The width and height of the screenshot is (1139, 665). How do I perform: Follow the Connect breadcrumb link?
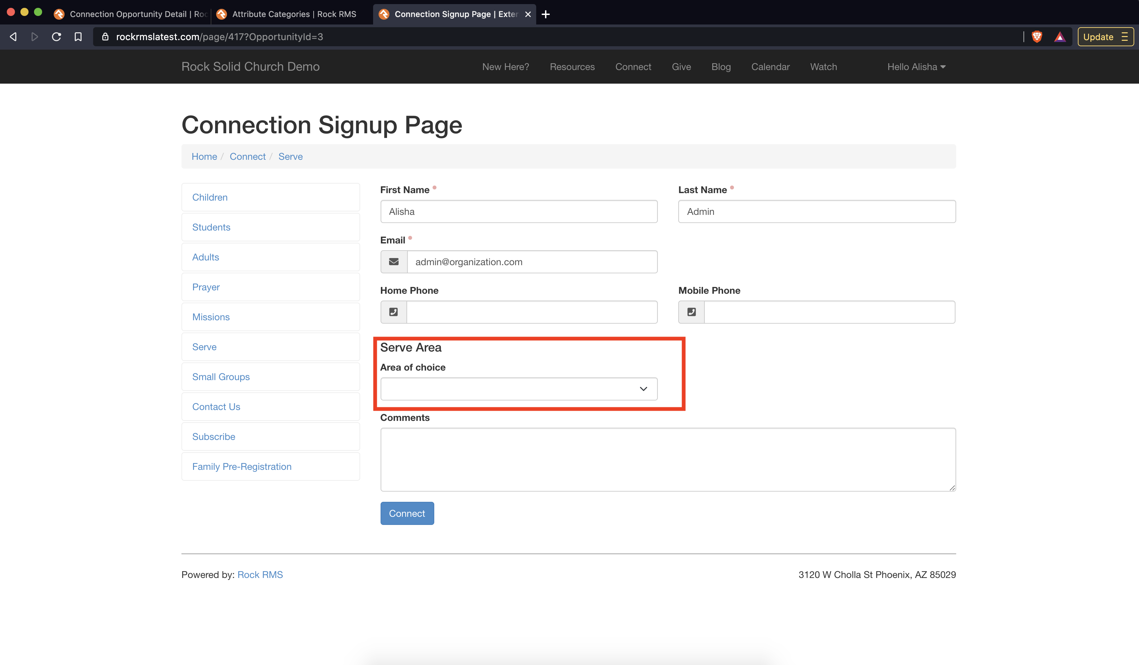[248, 156]
